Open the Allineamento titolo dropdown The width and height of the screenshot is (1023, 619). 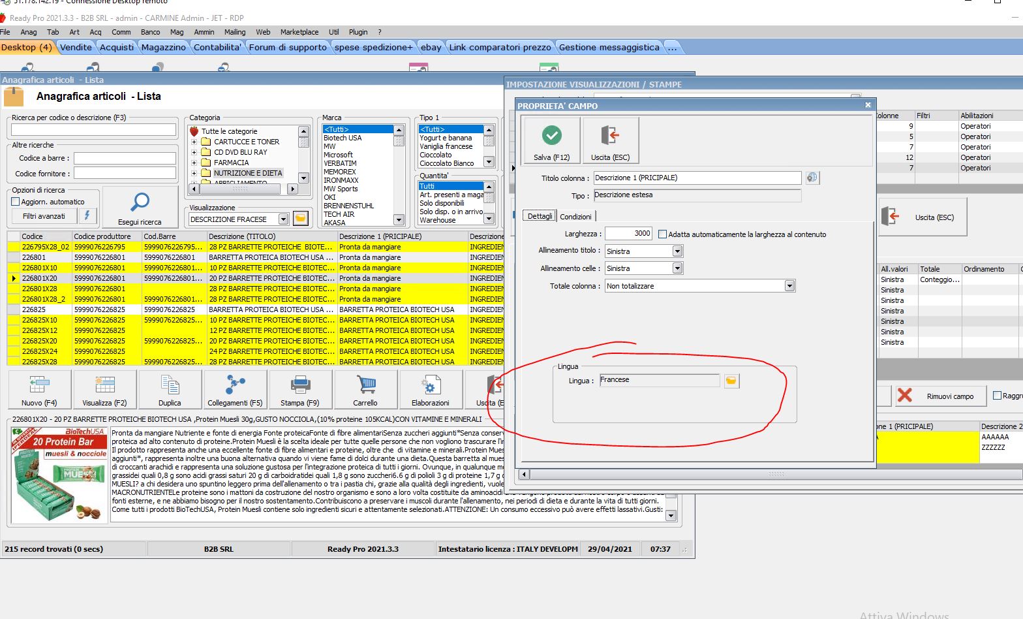pyautogui.click(x=677, y=251)
